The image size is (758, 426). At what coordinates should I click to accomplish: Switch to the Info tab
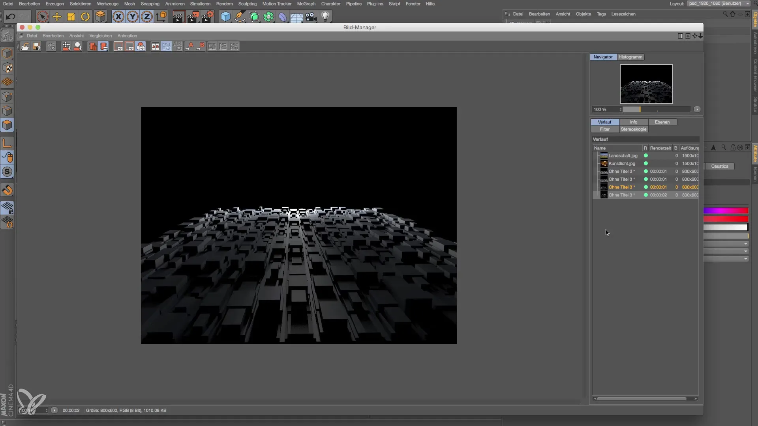coord(634,122)
